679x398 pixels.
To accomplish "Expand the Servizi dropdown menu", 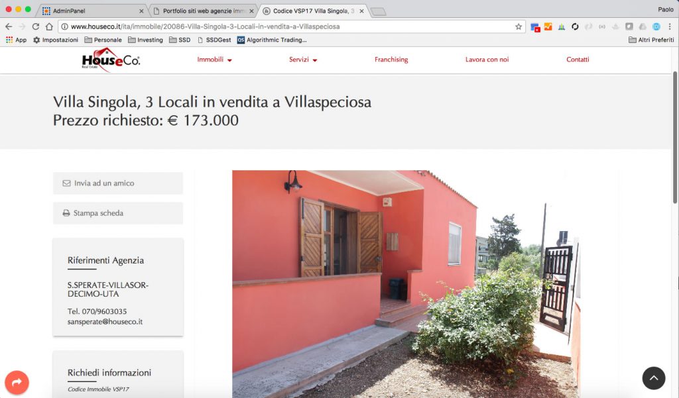I will (x=303, y=60).
